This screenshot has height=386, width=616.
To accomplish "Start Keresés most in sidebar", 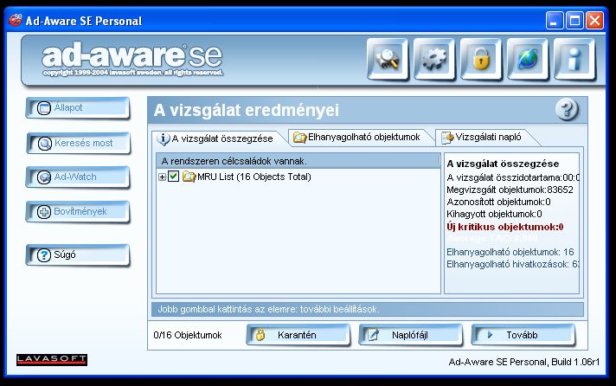I will pos(78,143).
